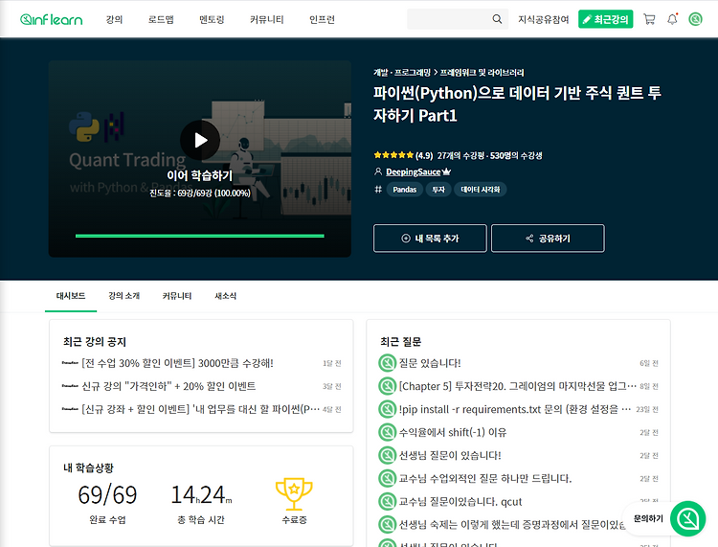
Task: Open the notifications bell
Action: point(672,19)
